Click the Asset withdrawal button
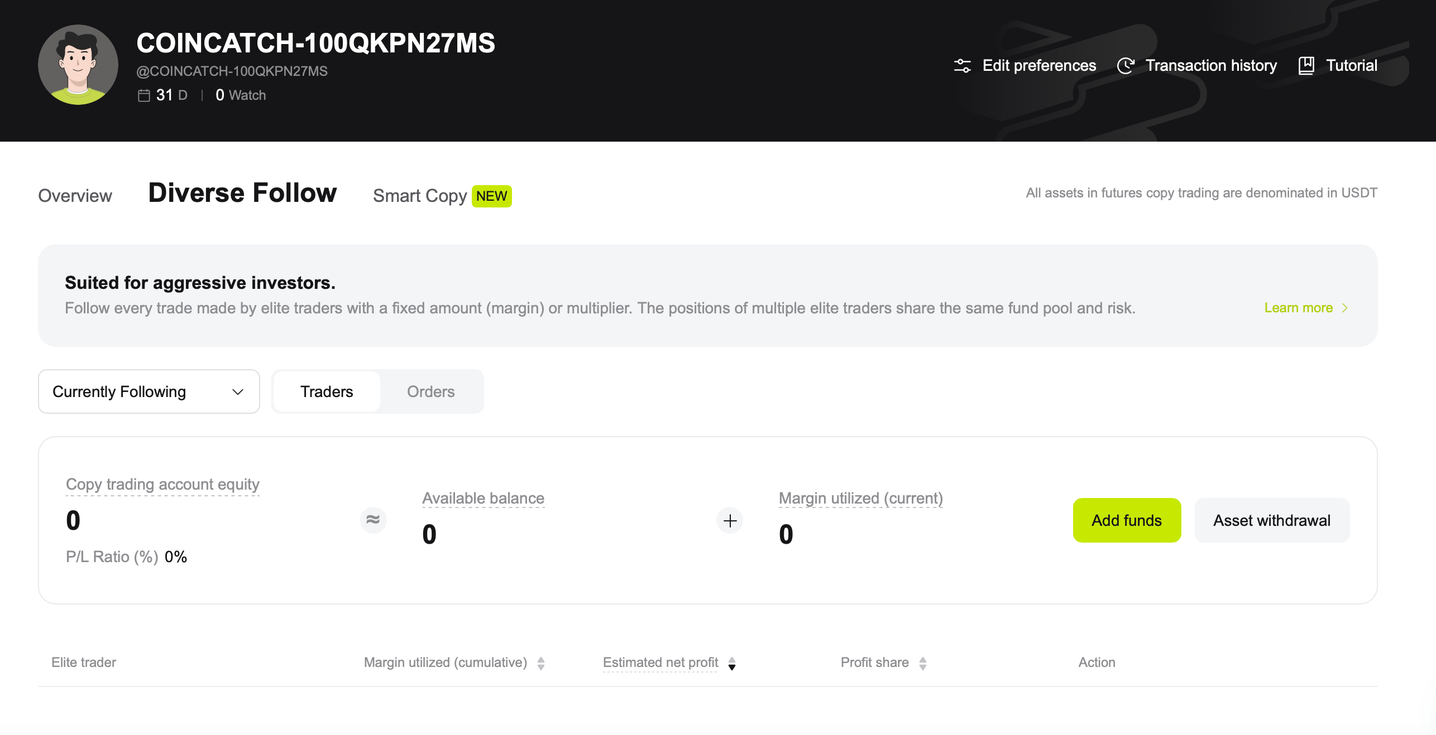The image size is (1436, 735). [1271, 520]
